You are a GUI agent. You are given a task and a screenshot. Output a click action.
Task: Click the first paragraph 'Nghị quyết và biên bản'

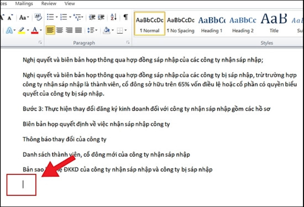pos(143,60)
